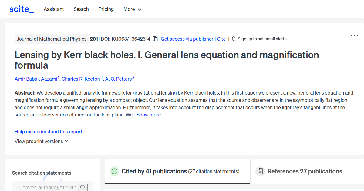Viewport: 364px width, 191px height.
Task: Click the bell icon for email alerts
Action: 233,39
